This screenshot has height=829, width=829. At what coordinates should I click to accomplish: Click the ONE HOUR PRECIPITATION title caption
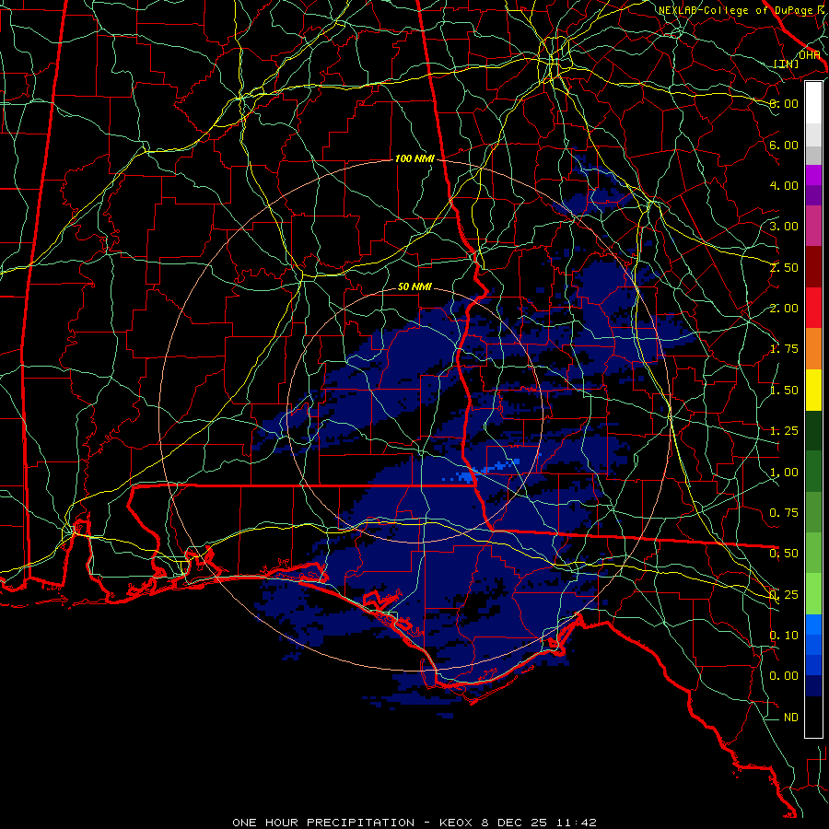pos(414,823)
